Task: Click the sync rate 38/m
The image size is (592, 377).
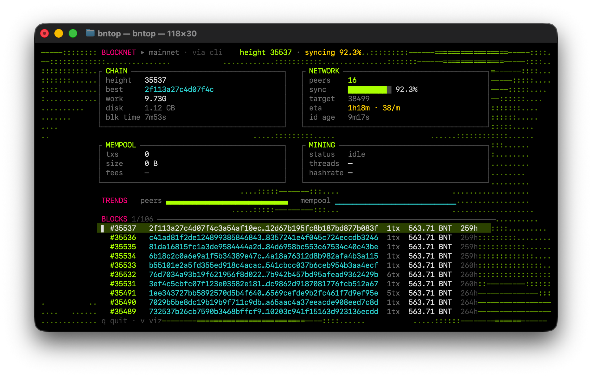Action: pos(391,108)
